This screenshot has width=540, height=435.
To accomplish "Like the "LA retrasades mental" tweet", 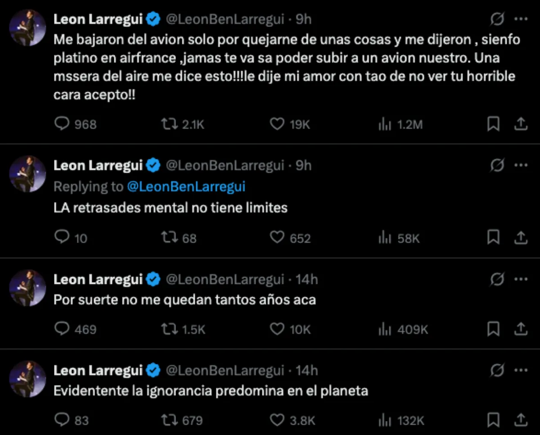I will [277, 238].
